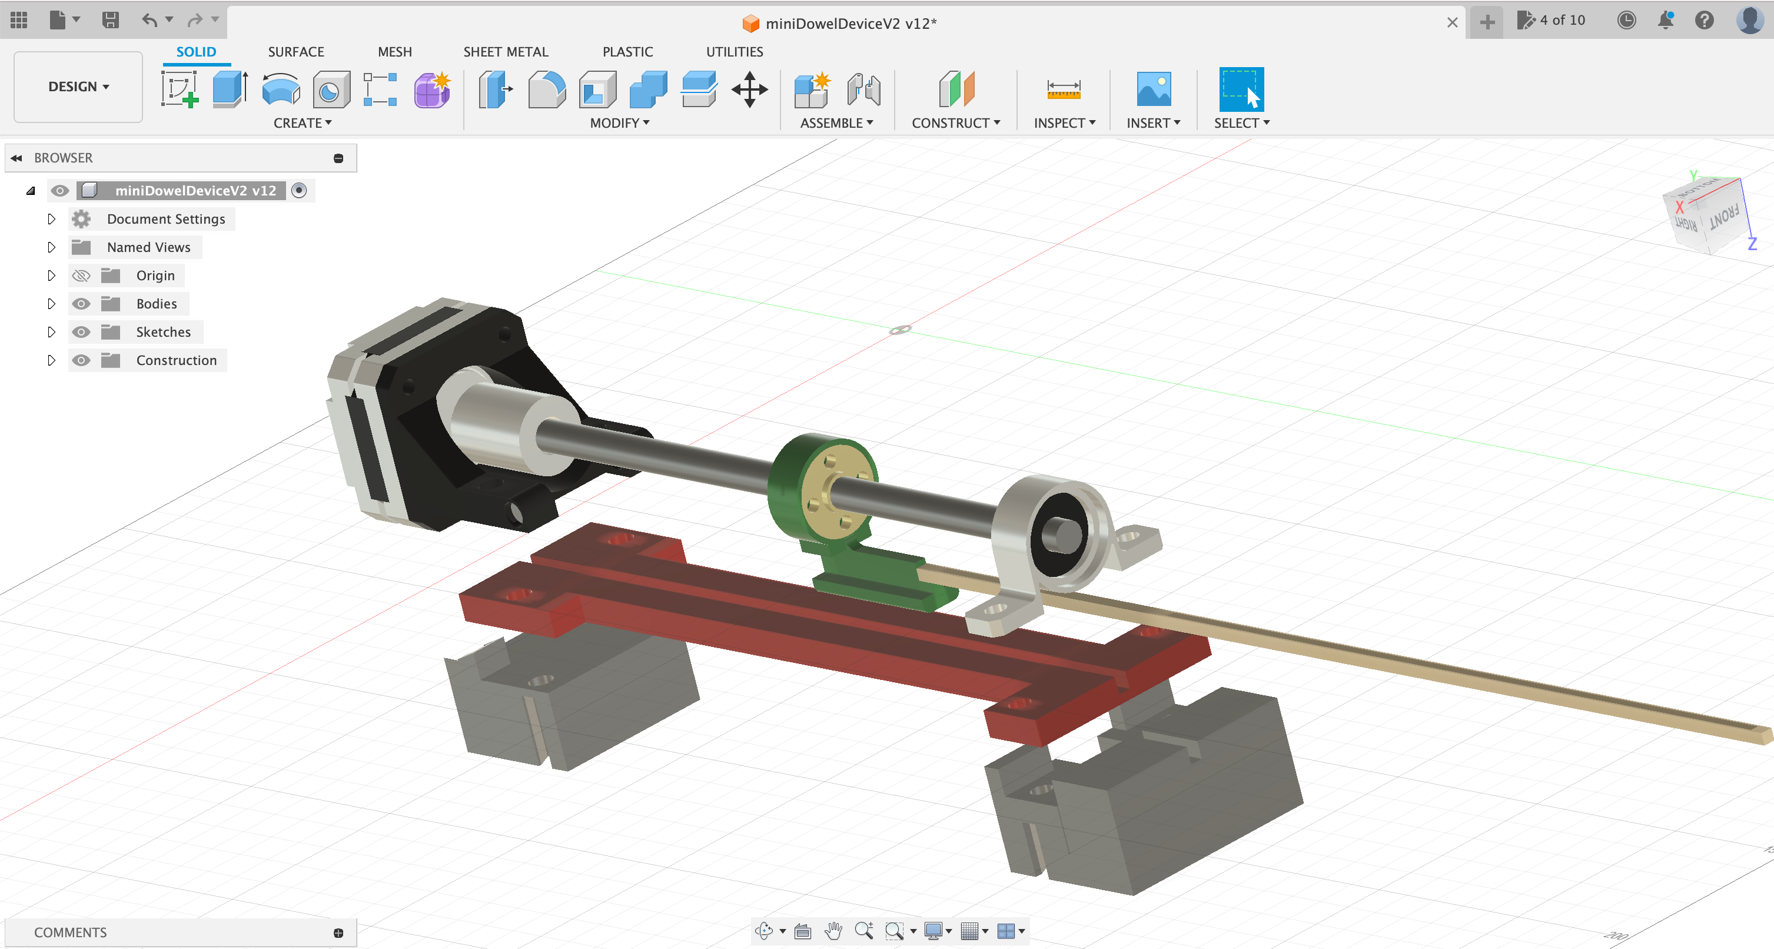
Task: Show the hidden Origin folder
Action: pyautogui.click(x=81, y=276)
